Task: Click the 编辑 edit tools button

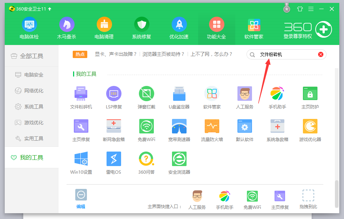Action: point(81,199)
